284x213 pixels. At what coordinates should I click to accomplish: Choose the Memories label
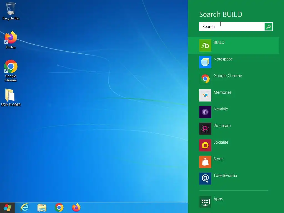tap(222, 92)
